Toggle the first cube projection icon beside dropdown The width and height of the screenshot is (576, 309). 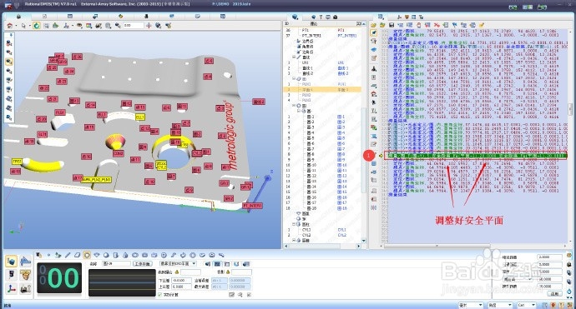tap(208, 264)
